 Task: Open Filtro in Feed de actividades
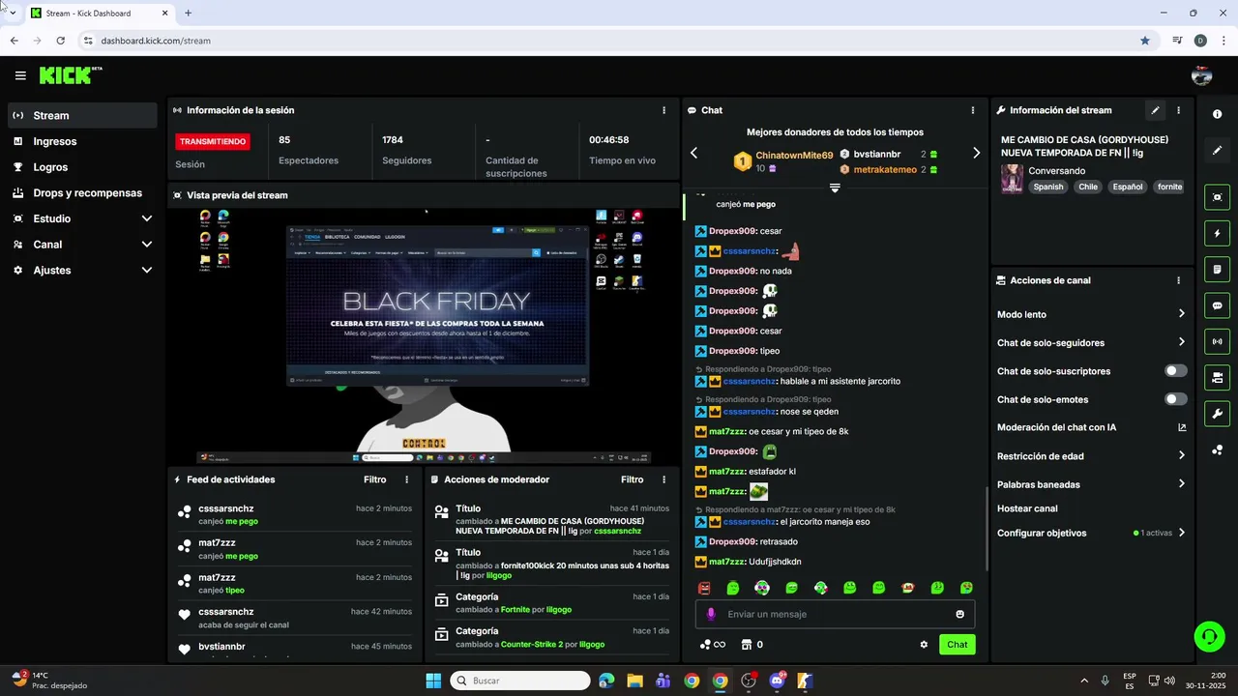[x=375, y=479]
